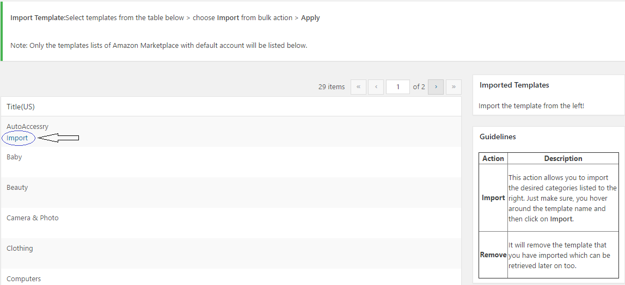The image size is (625, 285).
Task: Select the Camera & Photo template row
Action: (231, 223)
